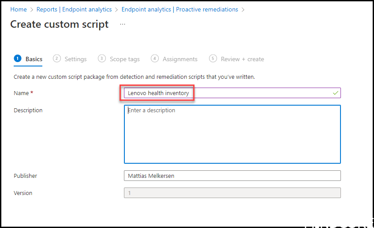The width and height of the screenshot is (374, 228).
Task: Click the step 2 Settings circle icon
Action: pyautogui.click(x=57, y=59)
